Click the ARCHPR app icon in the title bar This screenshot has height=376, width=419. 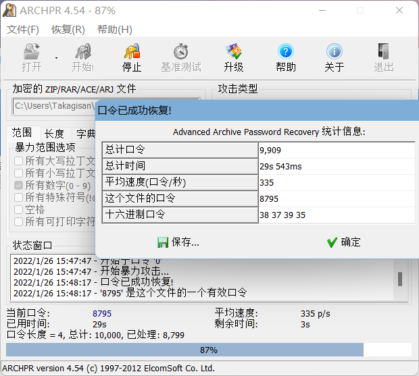(9, 11)
